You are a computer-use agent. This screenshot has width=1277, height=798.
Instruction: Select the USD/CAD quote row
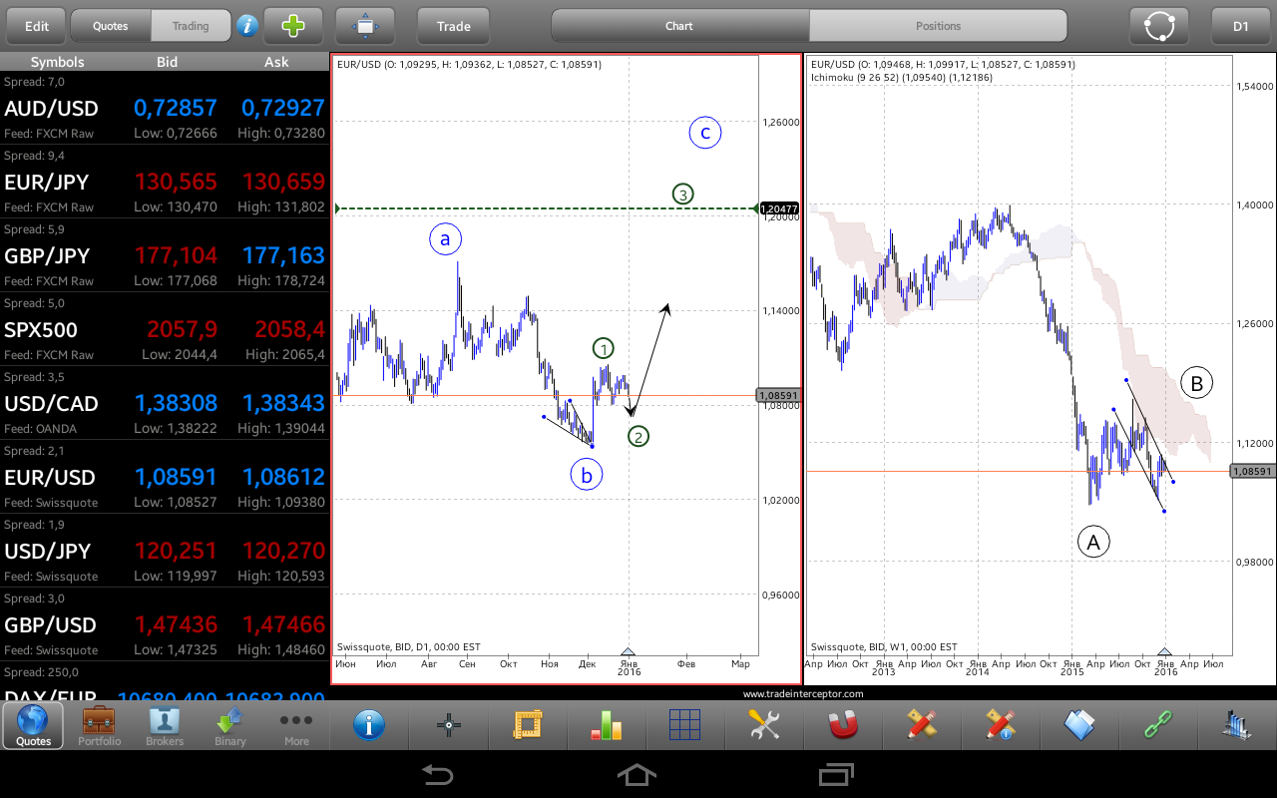click(x=165, y=403)
